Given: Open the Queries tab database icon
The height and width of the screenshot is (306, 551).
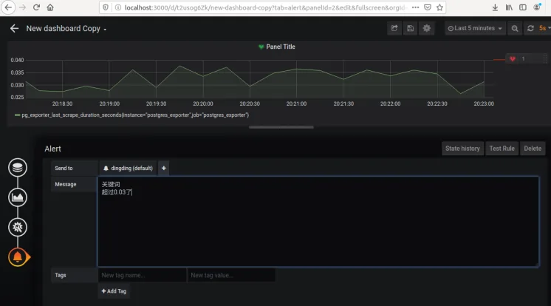Looking at the screenshot, I should pyautogui.click(x=18, y=168).
